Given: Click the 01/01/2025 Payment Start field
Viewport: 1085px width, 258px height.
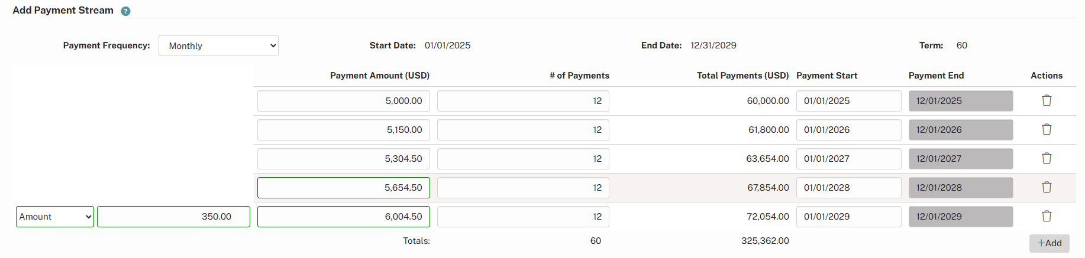Looking at the screenshot, I should (x=848, y=101).
